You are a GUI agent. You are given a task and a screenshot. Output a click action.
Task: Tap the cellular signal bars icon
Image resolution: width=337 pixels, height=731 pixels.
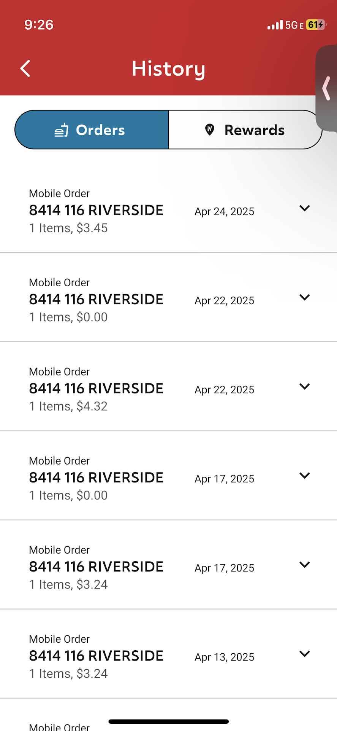tap(275, 26)
